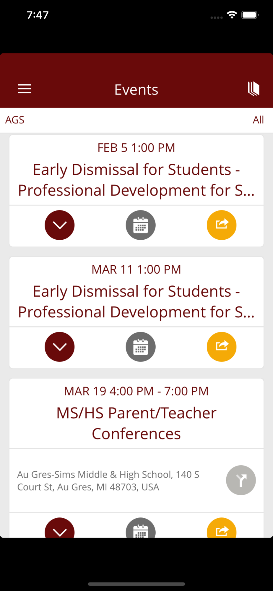
Task: Share the MS/HS Parent/Teacher Conferences event
Action: 222,528
